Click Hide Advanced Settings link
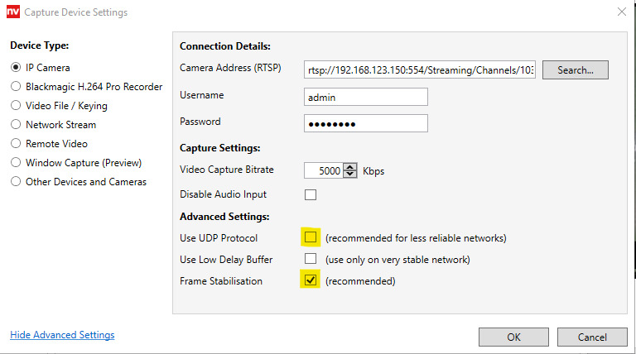 (x=62, y=335)
